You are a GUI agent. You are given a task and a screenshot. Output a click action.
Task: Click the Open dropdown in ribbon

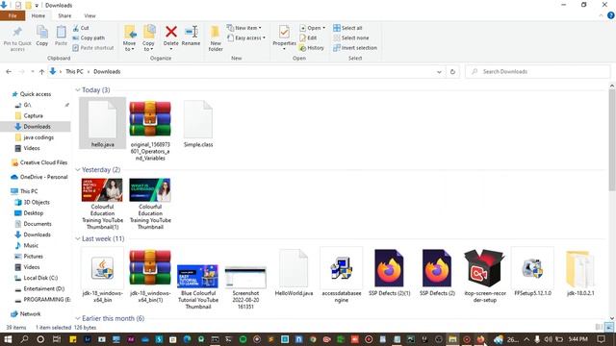tap(312, 28)
